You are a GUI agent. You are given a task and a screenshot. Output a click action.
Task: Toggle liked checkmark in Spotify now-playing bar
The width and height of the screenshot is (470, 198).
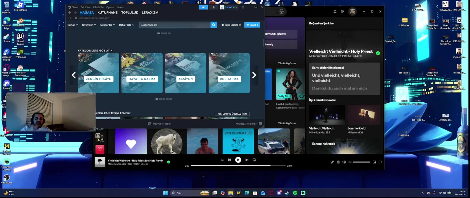pyautogui.click(x=168, y=162)
